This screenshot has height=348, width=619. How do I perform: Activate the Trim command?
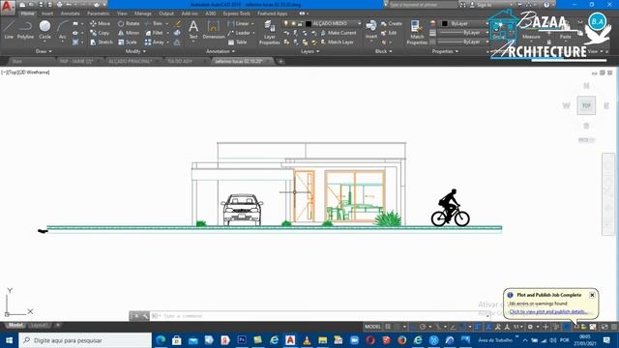point(154,23)
